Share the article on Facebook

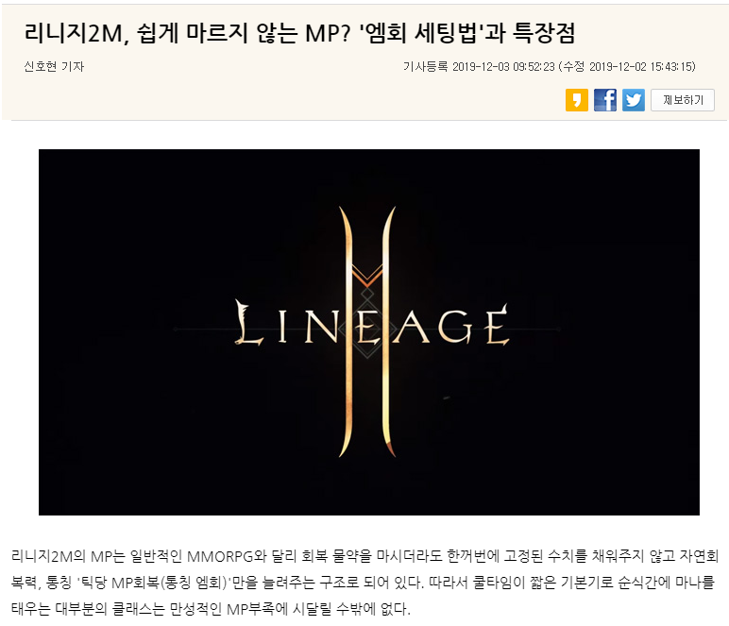[x=605, y=100]
